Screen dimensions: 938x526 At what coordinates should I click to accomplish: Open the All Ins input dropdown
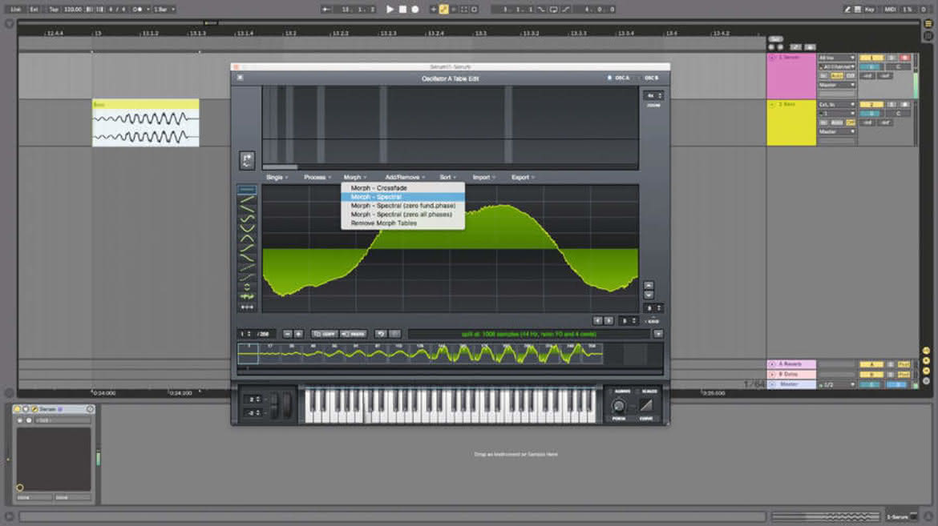pos(837,58)
